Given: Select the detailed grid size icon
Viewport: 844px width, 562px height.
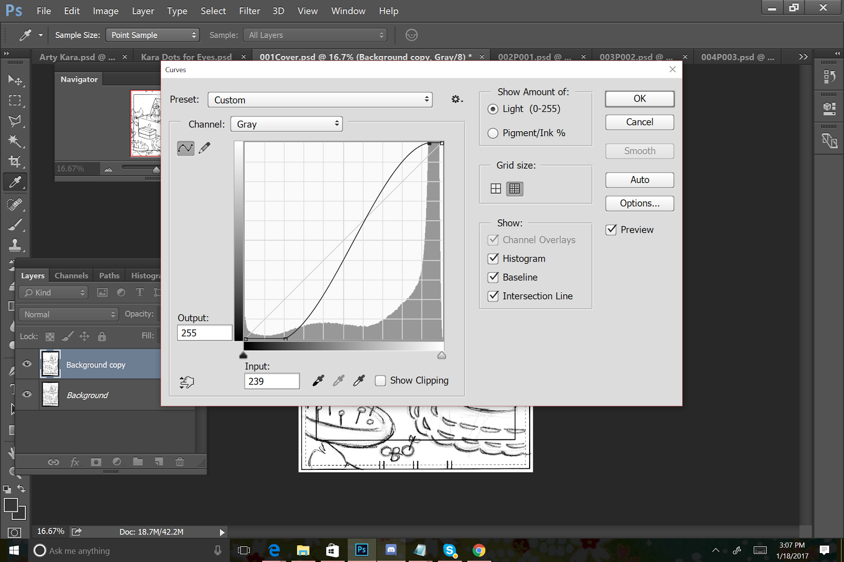Looking at the screenshot, I should (515, 189).
